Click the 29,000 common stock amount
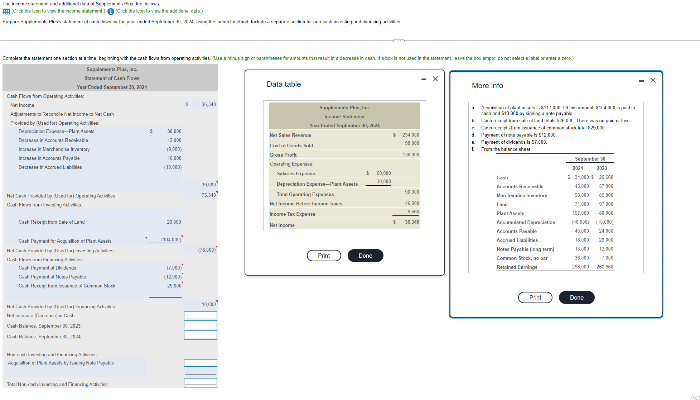700x400 pixels. click(174, 286)
